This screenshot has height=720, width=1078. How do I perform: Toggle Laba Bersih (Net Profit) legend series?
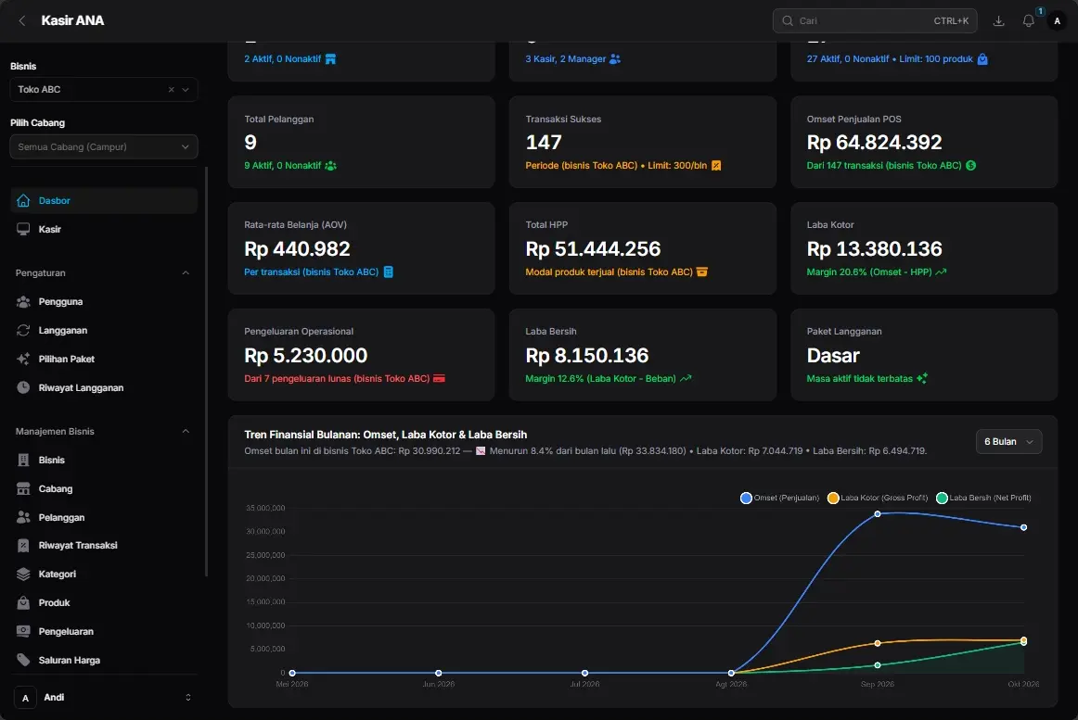tap(983, 499)
